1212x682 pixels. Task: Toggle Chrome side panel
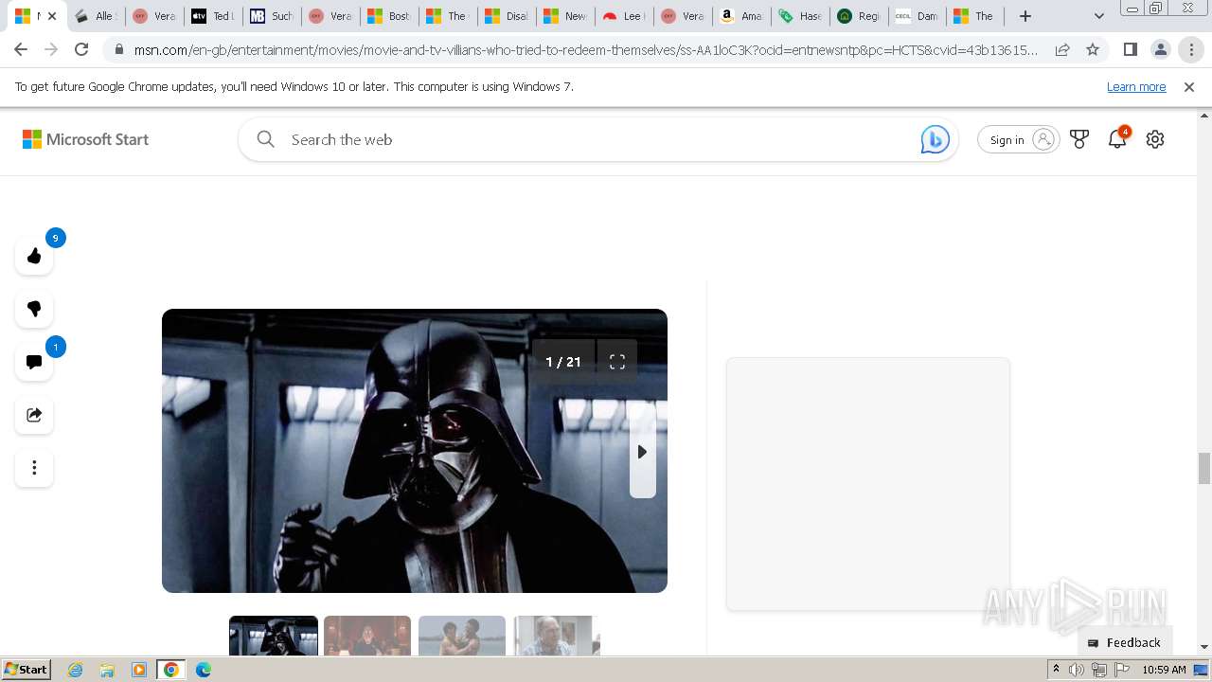point(1130,49)
